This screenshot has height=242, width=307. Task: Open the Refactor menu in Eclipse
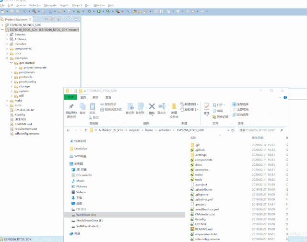pos(35,5)
